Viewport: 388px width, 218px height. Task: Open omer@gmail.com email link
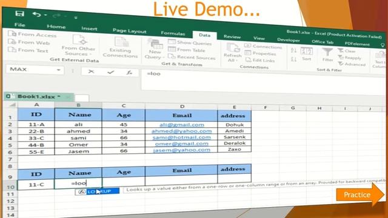click(x=181, y=144)
